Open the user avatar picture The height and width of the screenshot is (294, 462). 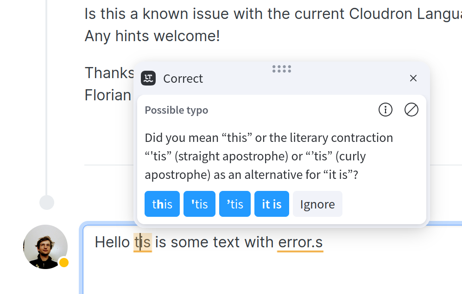pos(45,247)
